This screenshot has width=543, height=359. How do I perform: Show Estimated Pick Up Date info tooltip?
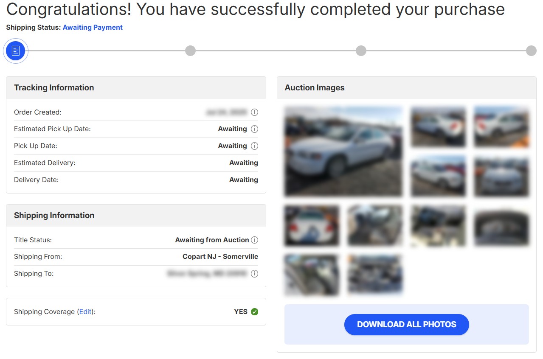pyautogui.click(x=254, y=129)
